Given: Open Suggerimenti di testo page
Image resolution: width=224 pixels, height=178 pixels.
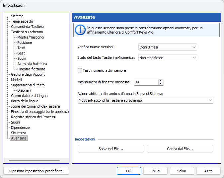Looking at the screenshot, I should coord(28,85).
